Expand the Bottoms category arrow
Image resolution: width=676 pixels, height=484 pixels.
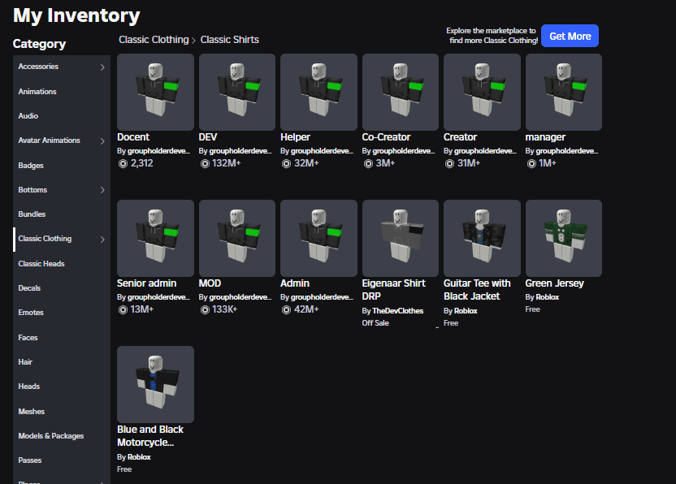pyautogui.click(x=102, y=190)
